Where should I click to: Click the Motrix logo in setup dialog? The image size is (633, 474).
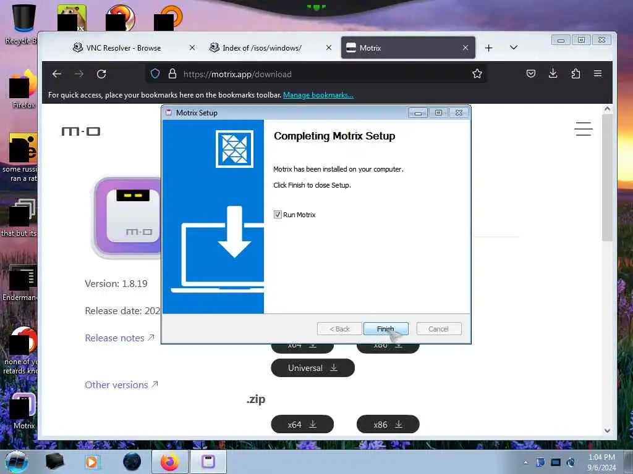[234, 149]
